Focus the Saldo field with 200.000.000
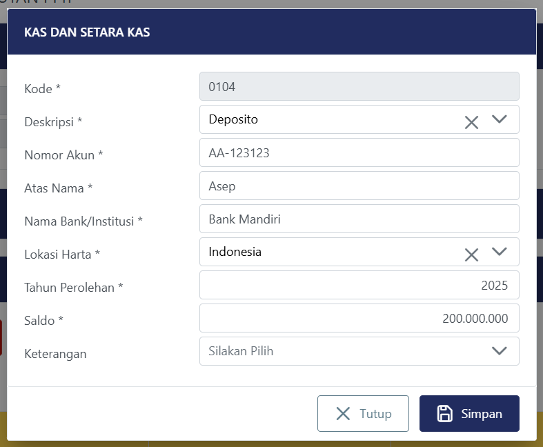 (359, 318)
